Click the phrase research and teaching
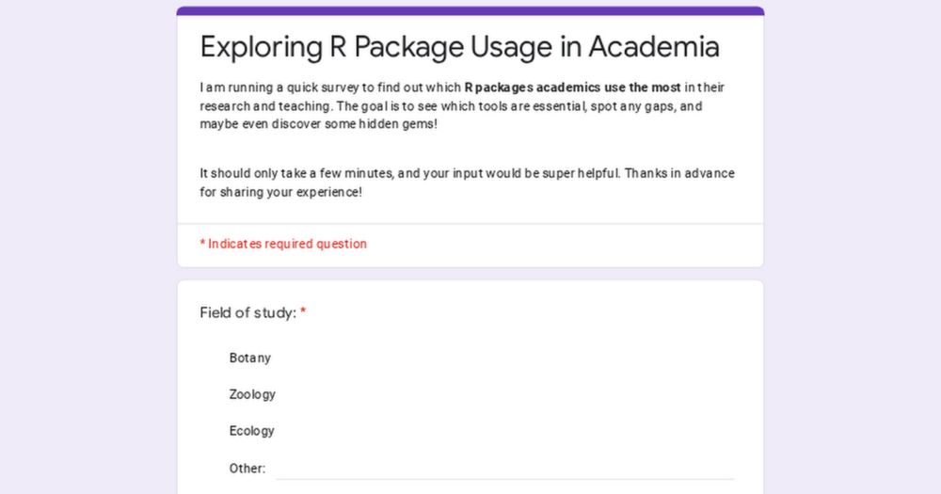Image resolution: width=941 pixels, height=494 pixels. [265, 106]
